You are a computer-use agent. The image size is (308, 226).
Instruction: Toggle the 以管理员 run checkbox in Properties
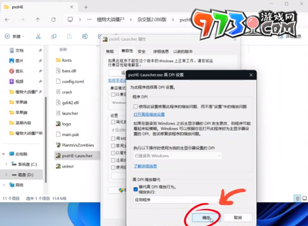[113, 153]
